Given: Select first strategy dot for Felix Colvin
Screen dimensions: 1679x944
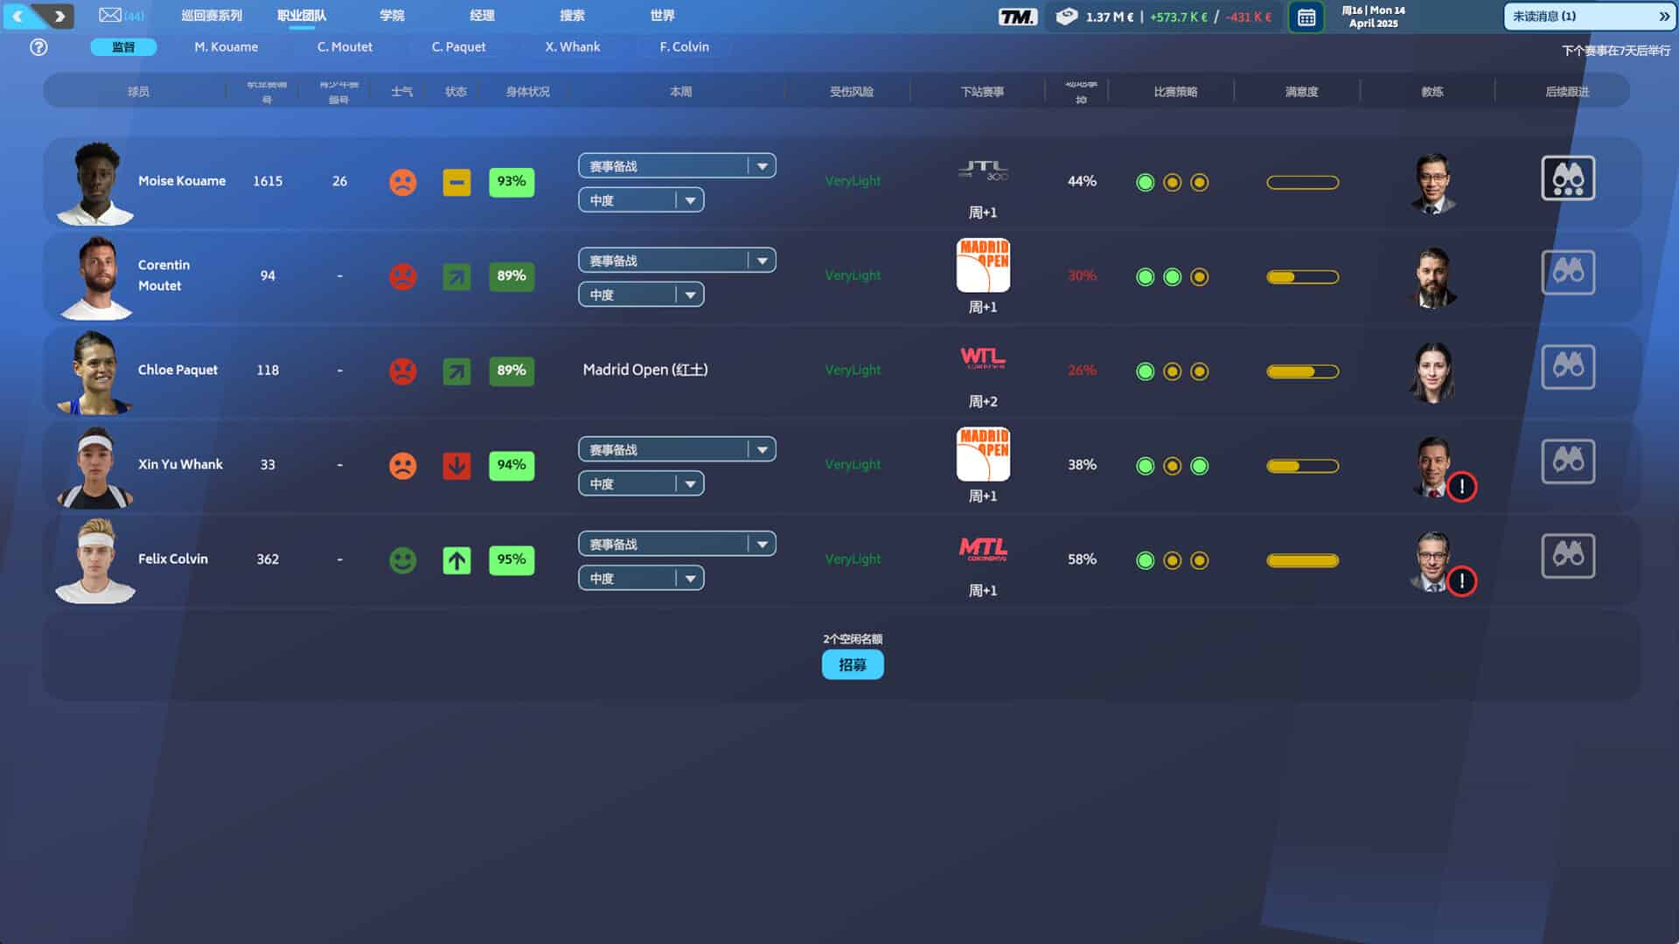Looking at the screenshot, I should click(1145, 560).
